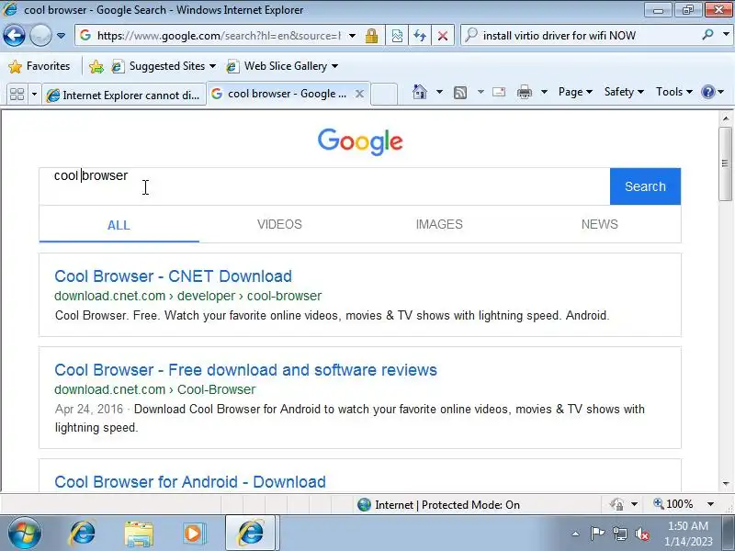Select the ALL results tab
Image resolution: width=735 pixels, height=551 pixels.
(119, 225)
